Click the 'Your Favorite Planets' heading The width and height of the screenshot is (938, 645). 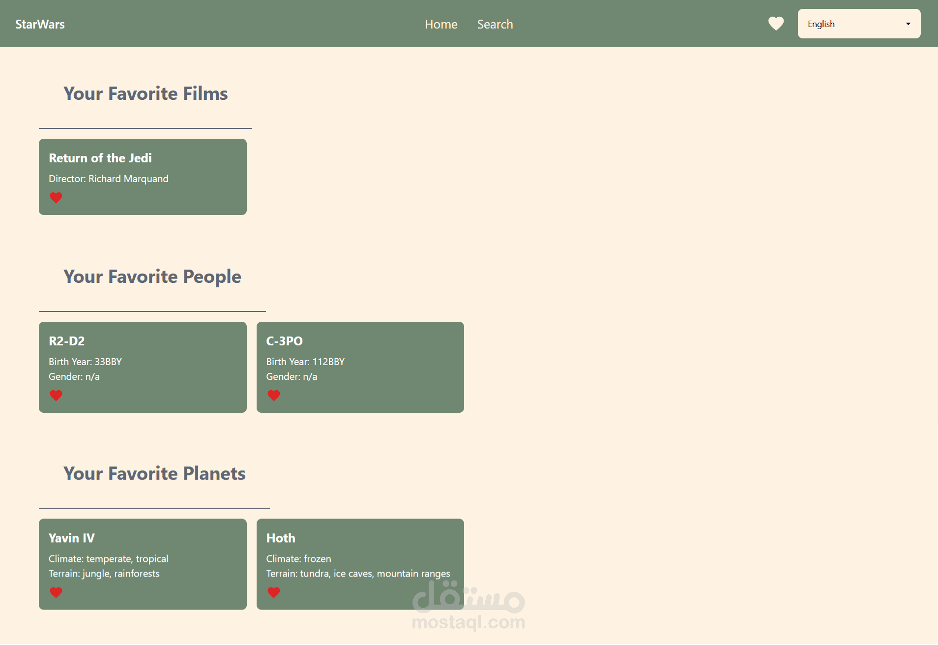point(154,473)
